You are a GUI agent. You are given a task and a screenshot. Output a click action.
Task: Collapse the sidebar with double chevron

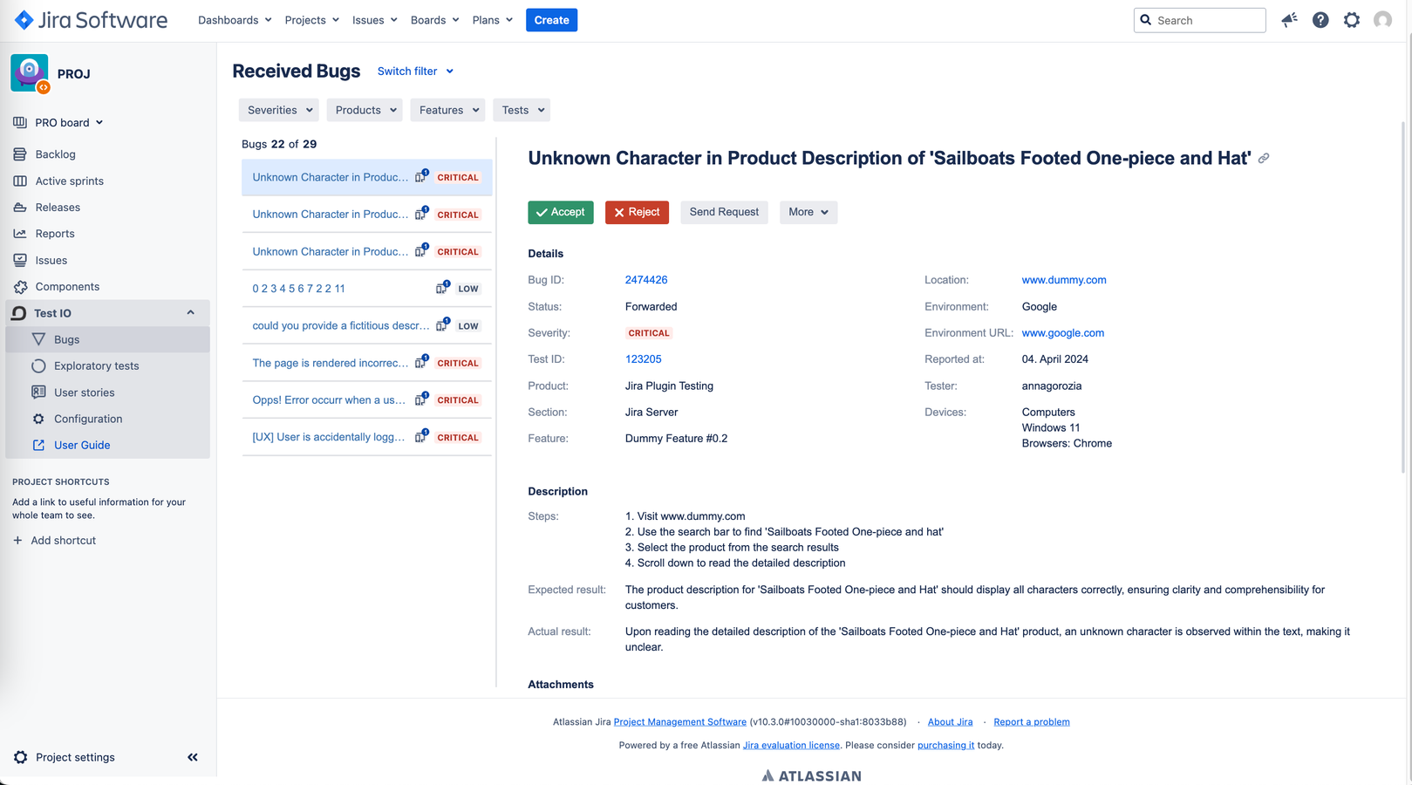point(193,757)
